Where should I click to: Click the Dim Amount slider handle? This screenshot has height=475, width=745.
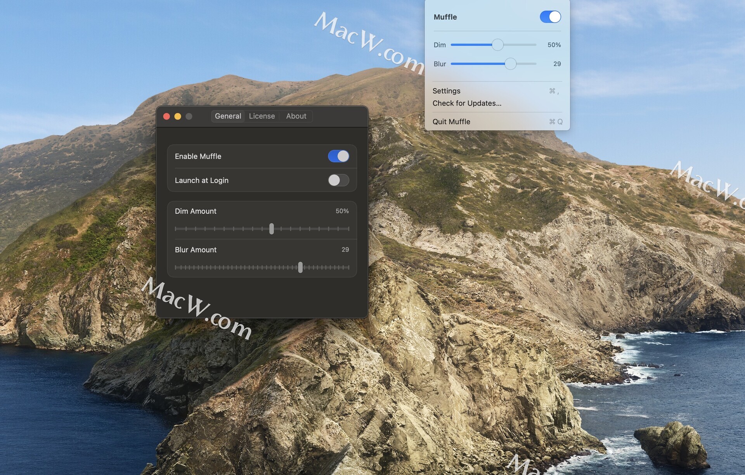[x=272, y=229]
